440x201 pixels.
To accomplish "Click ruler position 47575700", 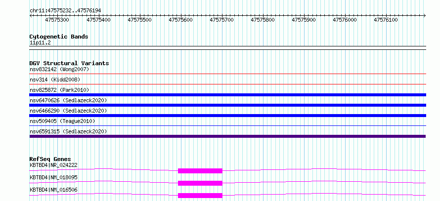I will click(x=221, y=20).
